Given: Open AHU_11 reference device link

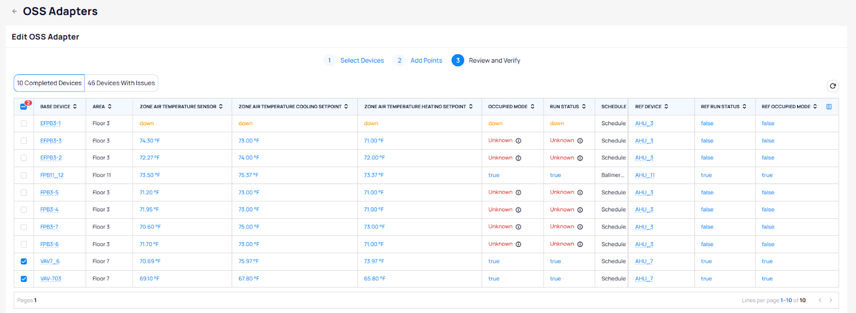Looking at the screenshot, I should 645,175.
